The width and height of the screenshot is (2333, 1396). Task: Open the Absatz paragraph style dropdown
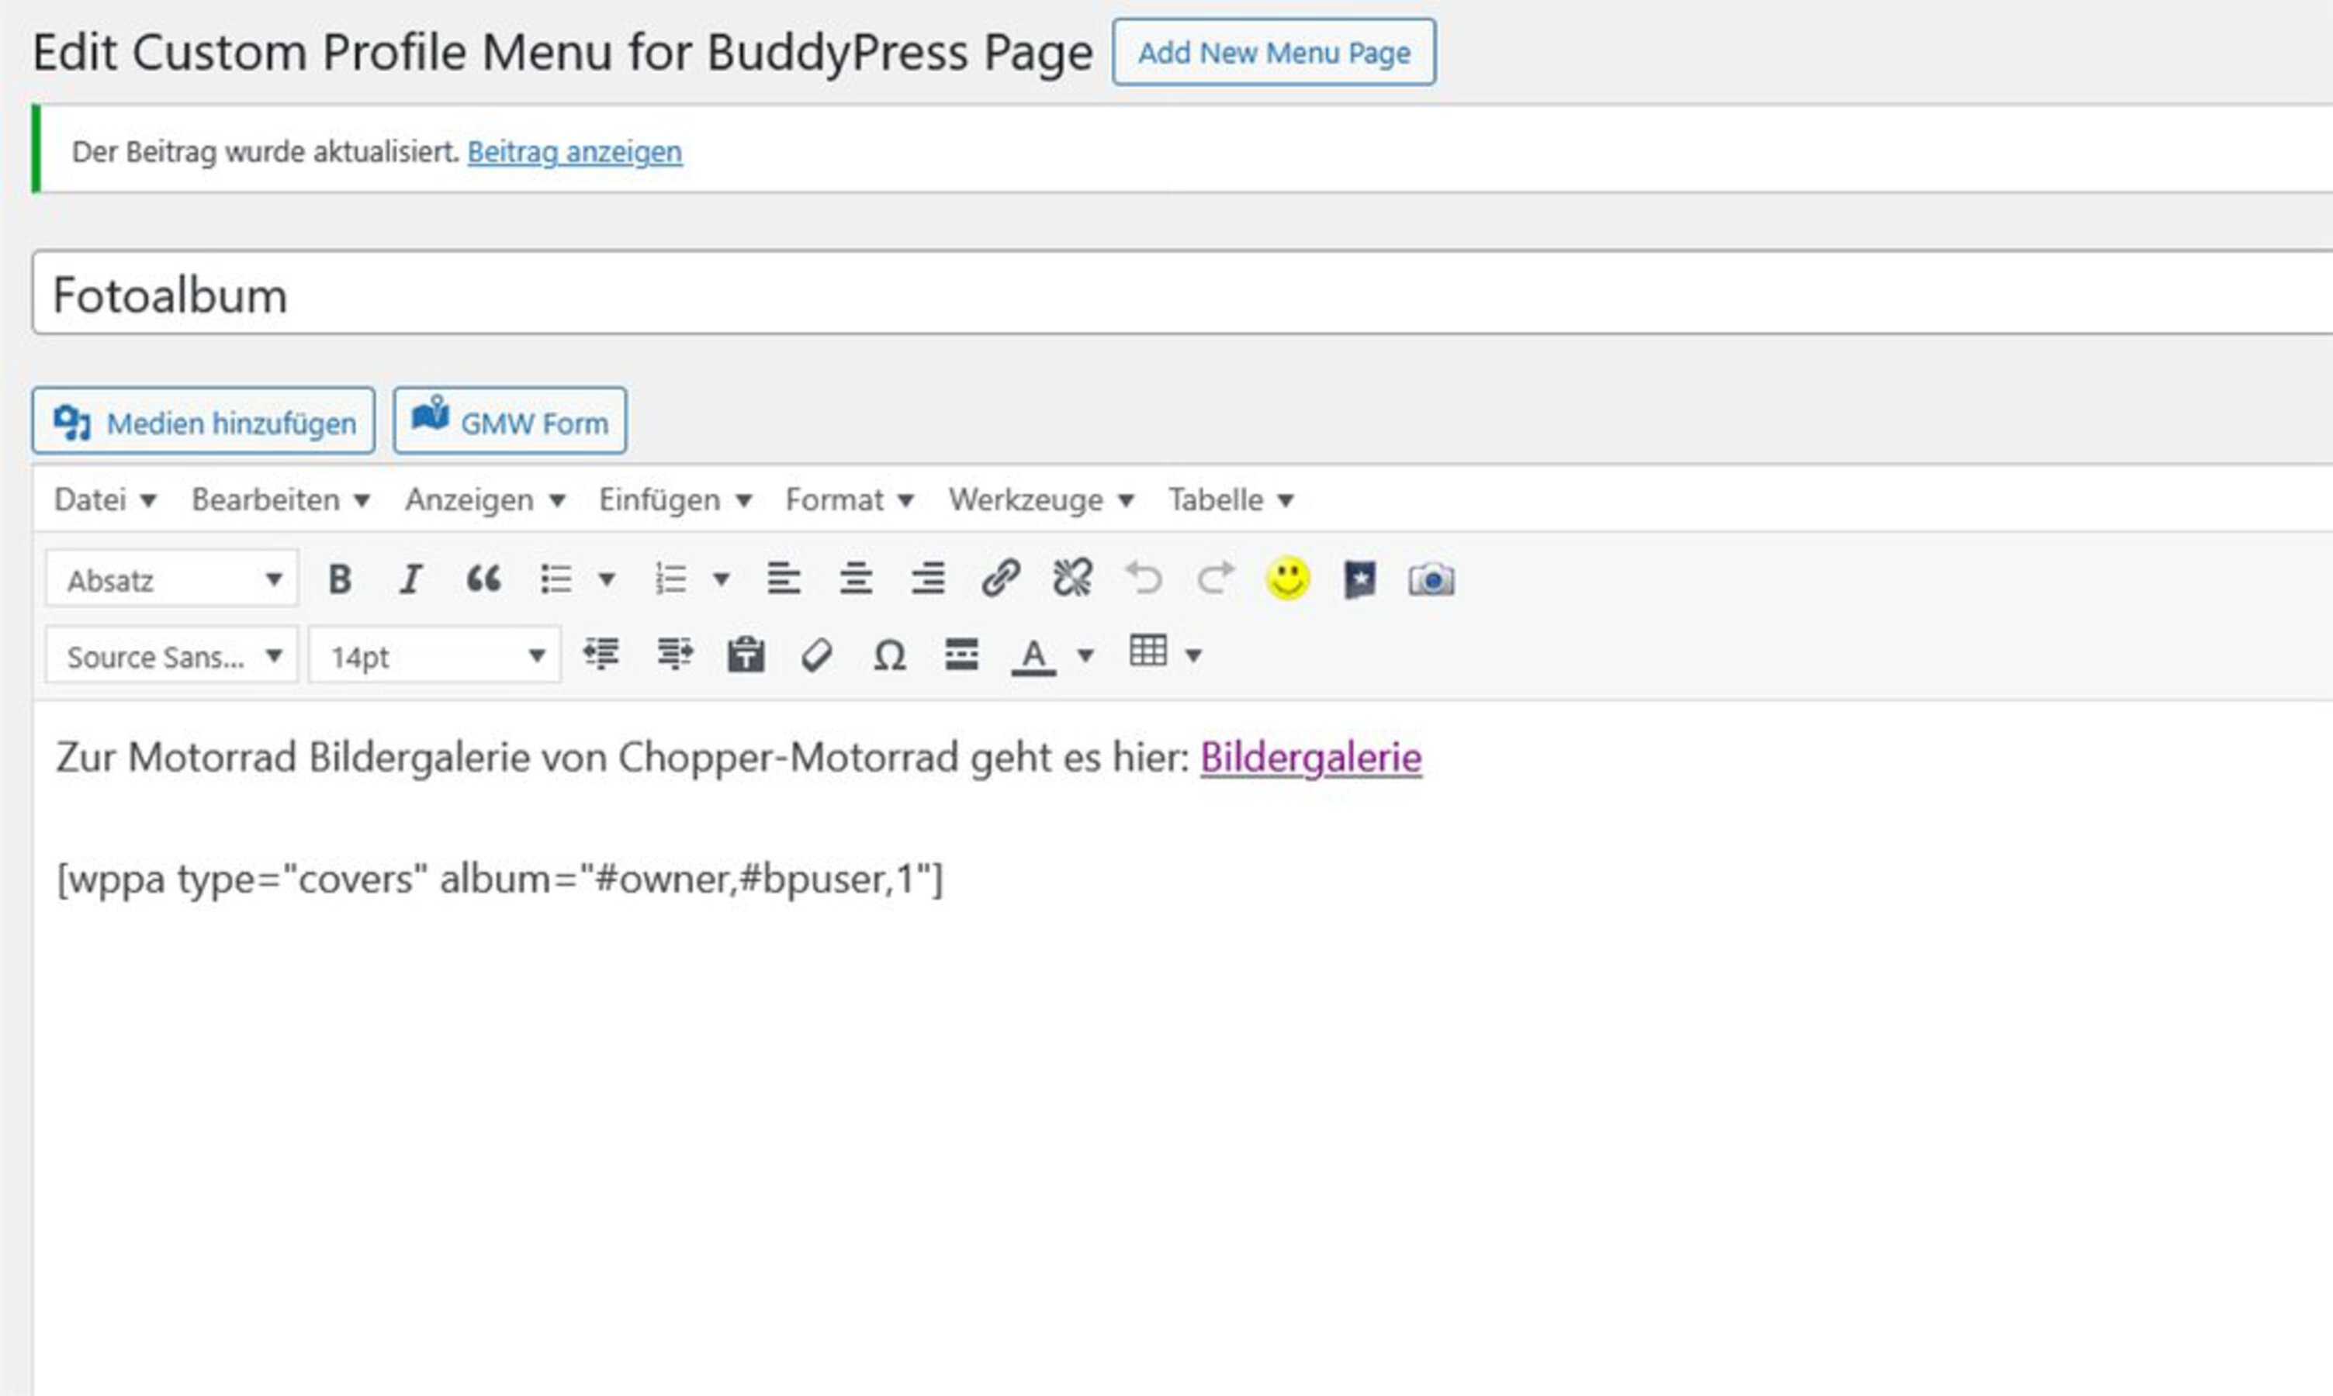tap(172, 579)
